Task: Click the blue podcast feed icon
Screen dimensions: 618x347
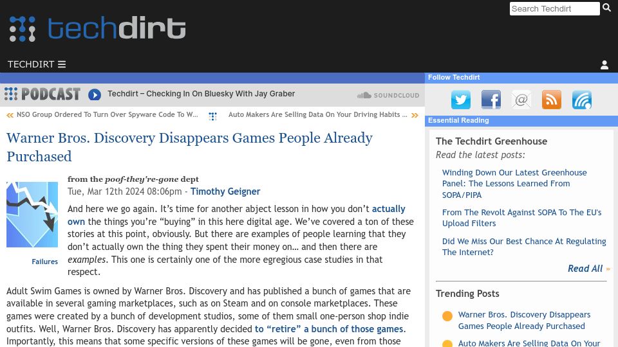Action: pos(582,100)
